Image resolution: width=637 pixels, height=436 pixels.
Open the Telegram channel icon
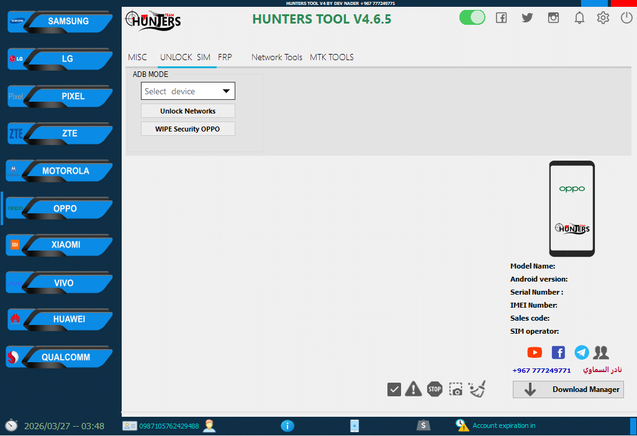pyautogui.click(x=582, y=352)
